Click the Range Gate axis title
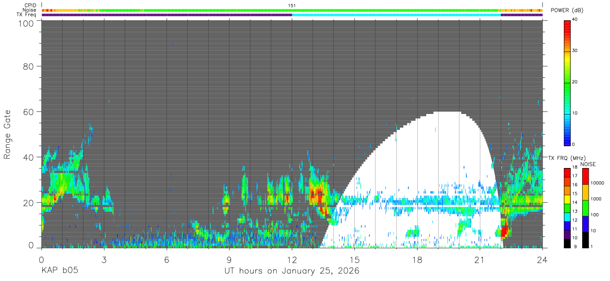 tap(7, 135)
